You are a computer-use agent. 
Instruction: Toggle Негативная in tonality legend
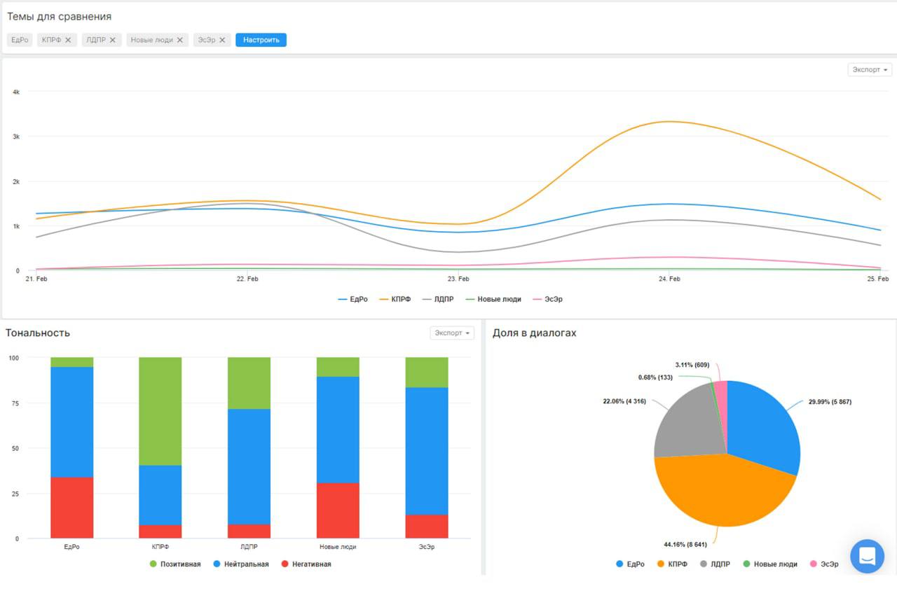point(306,564)
